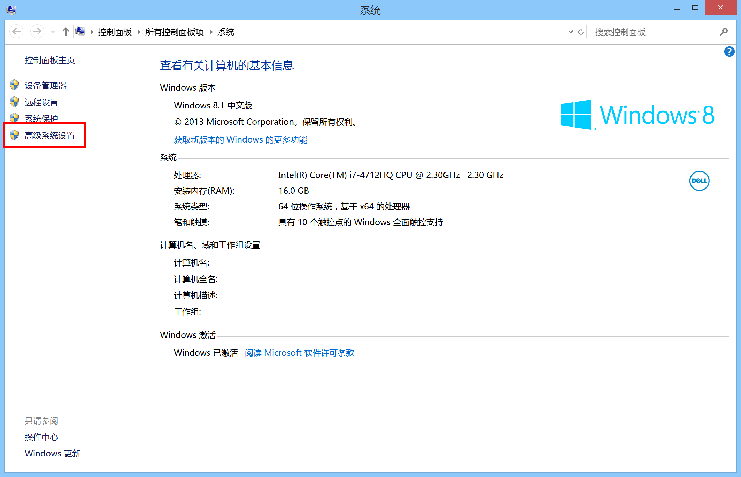Click the magnifier search icon
The width and height of the screenshot is (741, 477).
pos(724,32)
